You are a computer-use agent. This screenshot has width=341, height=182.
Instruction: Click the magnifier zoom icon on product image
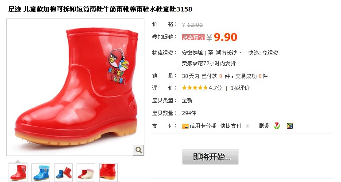coord(139,150)
